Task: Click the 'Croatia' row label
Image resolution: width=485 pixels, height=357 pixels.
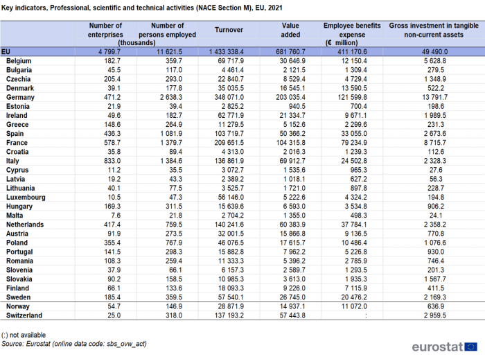Action: (17, 152)
